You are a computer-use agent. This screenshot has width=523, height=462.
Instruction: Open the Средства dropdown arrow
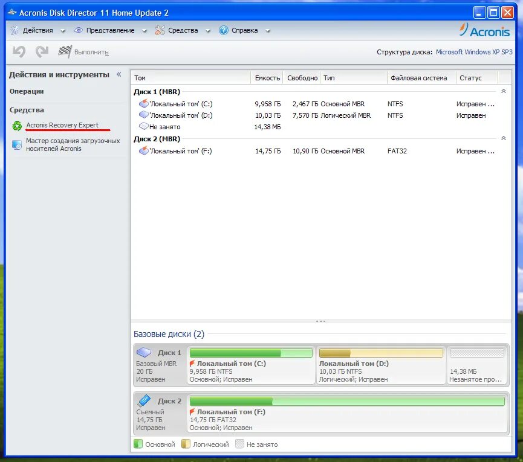click(x=208, y=31)
